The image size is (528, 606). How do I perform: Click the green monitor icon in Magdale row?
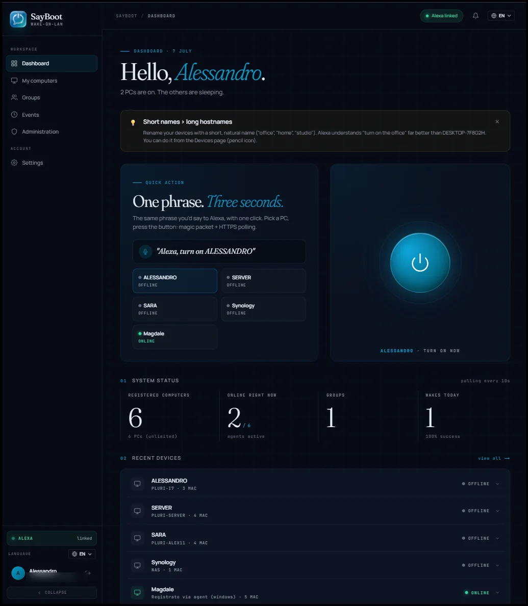[x=137, y=592]
